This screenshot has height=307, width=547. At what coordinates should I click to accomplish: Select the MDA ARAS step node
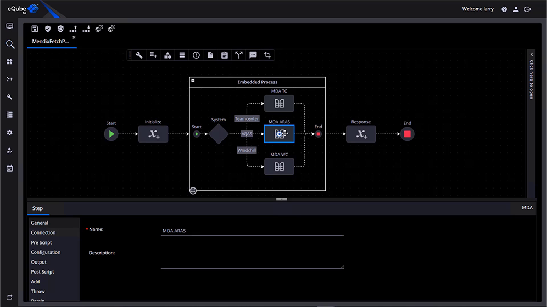click(279, 134)
